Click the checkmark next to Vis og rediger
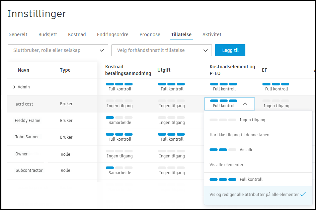This screenshot has height=210, width=316. [x=303, y=194]
